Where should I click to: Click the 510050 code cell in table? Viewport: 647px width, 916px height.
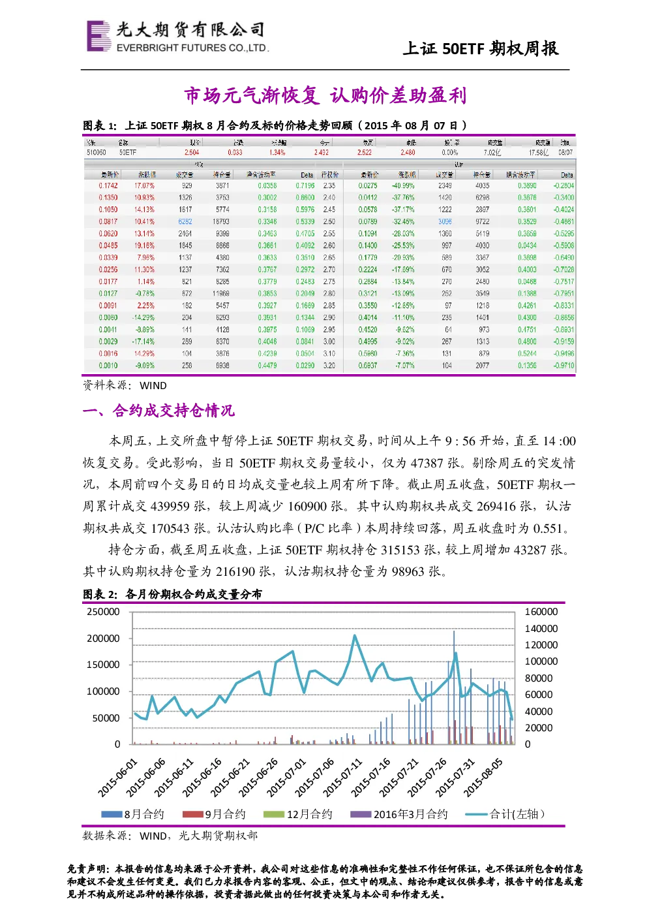(x=97, y=152)
